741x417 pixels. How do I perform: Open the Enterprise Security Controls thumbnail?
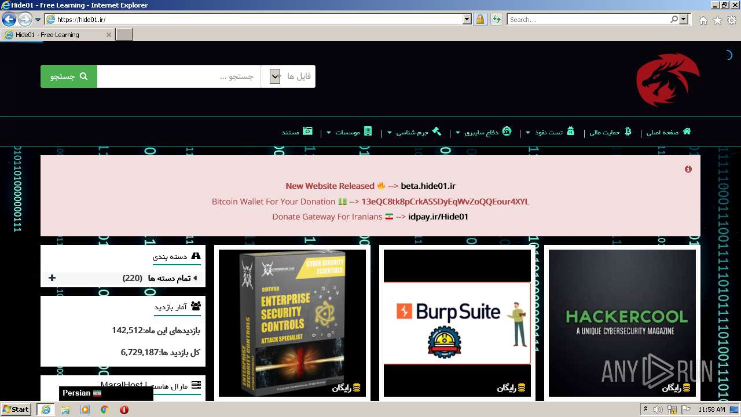pyautogui.click(x=292, y=323)
